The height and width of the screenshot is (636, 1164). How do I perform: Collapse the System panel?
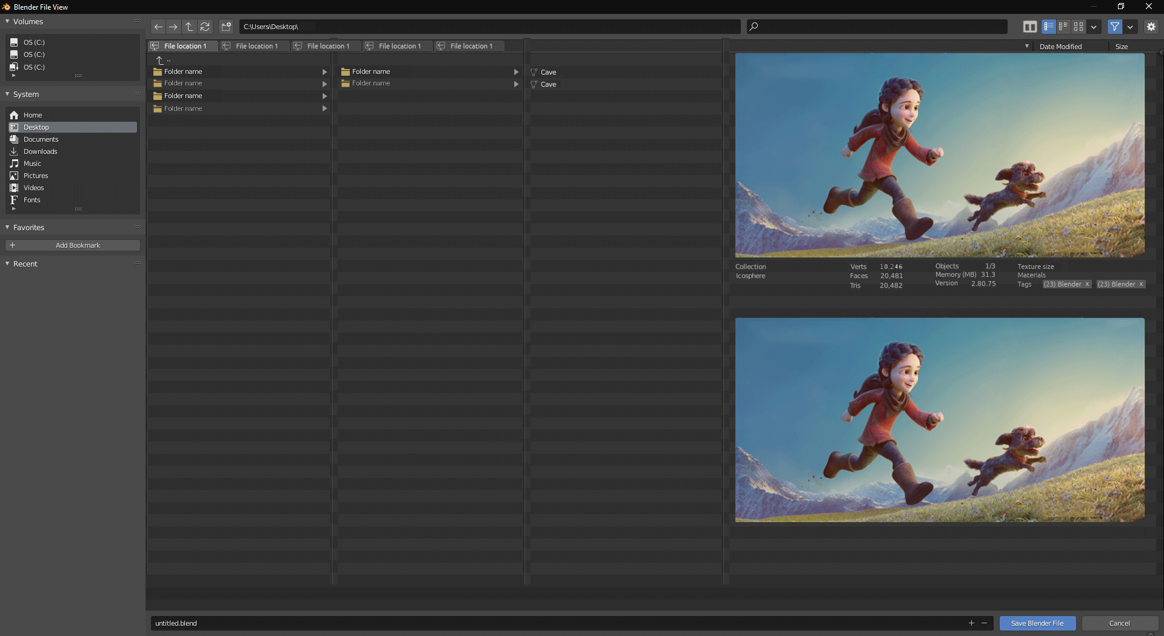7,94
